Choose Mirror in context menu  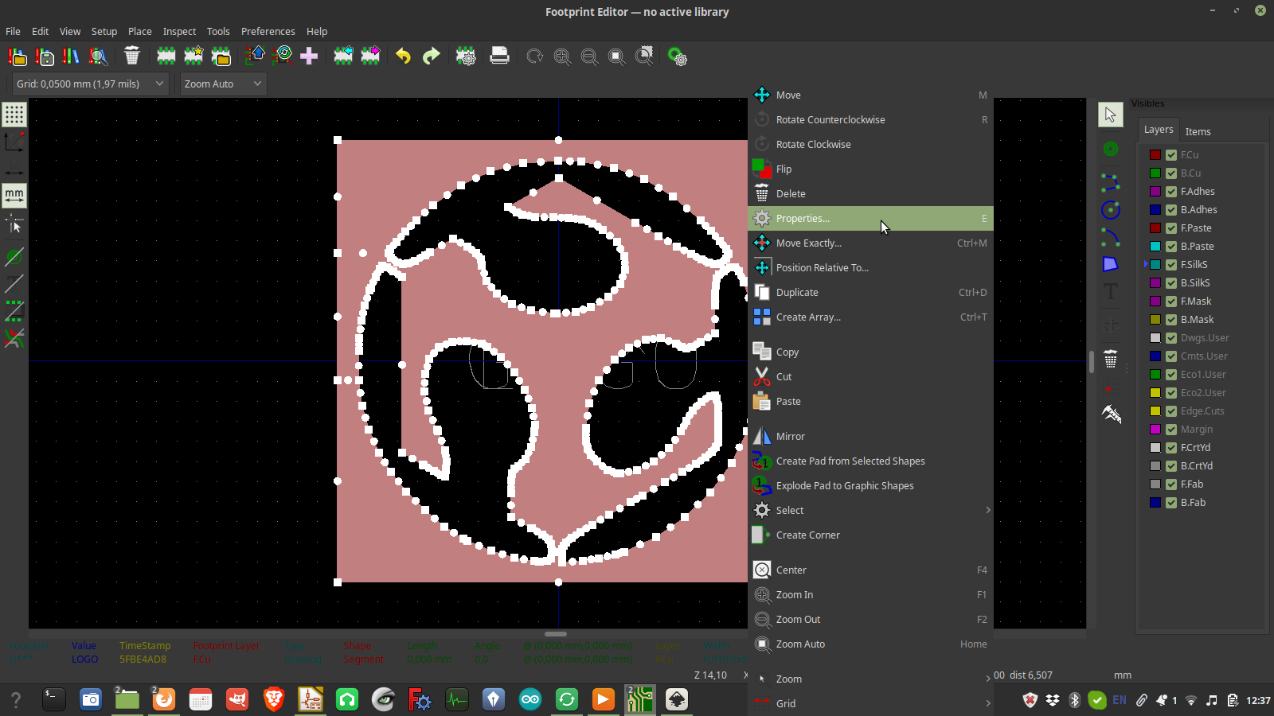[870, 437]
